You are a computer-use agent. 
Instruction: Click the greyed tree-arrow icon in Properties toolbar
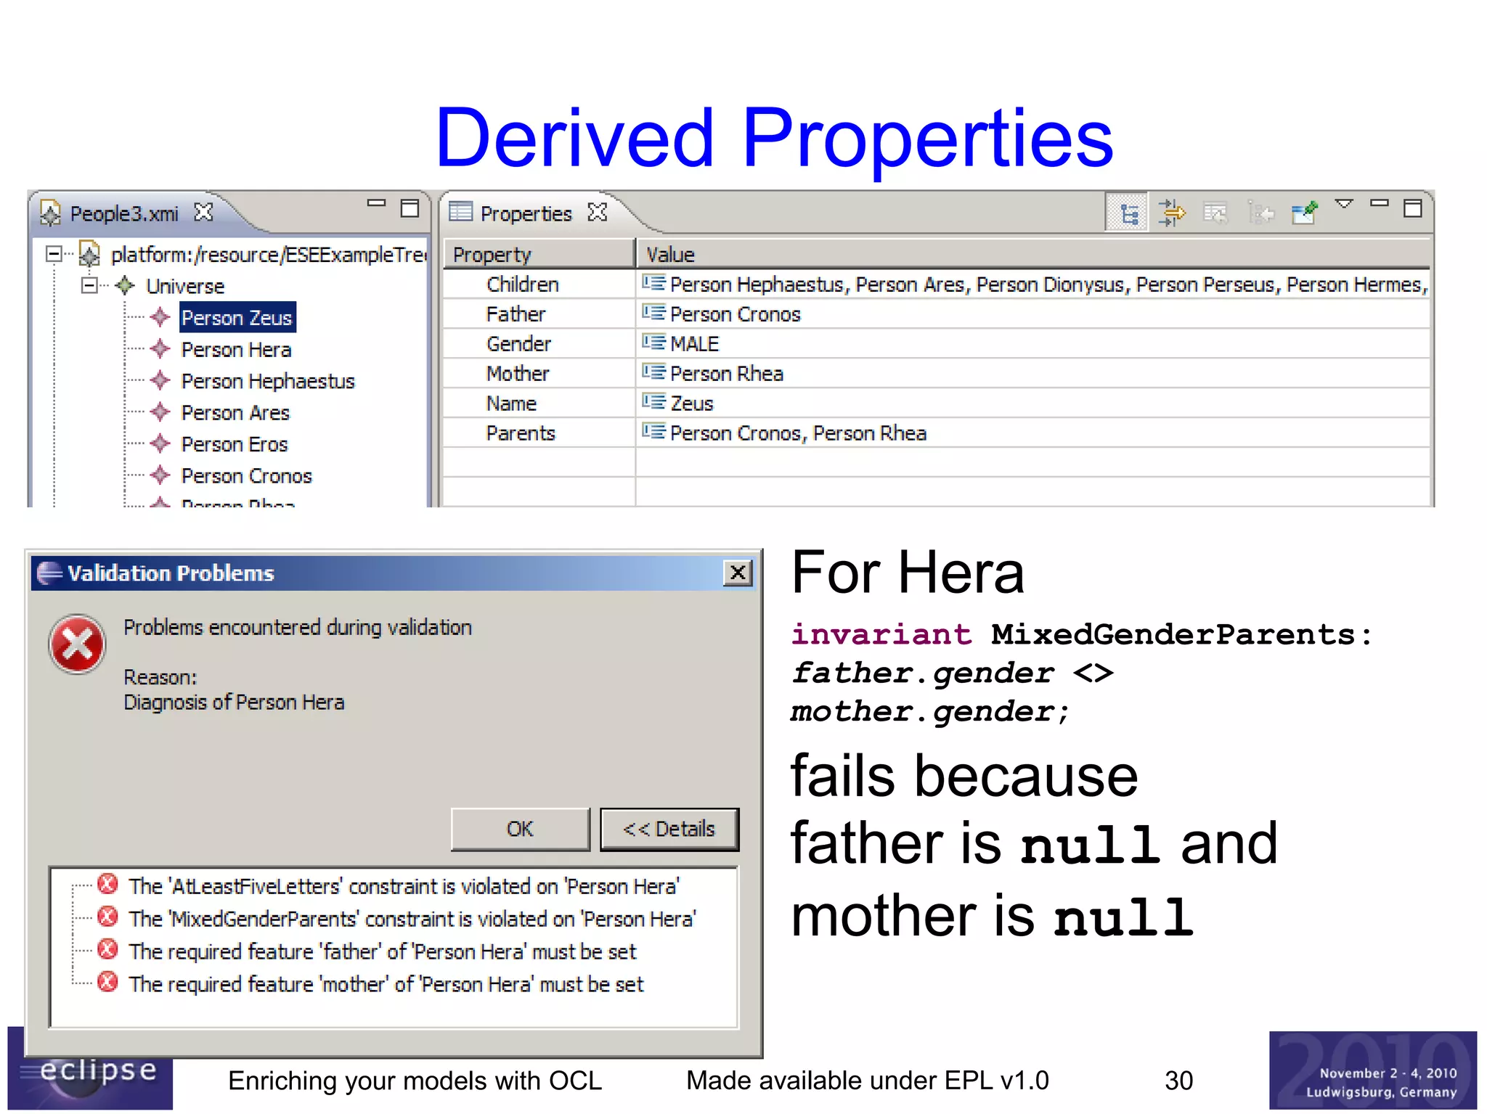tap(1260, 213)
